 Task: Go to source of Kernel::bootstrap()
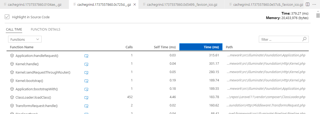pos(87,81)
